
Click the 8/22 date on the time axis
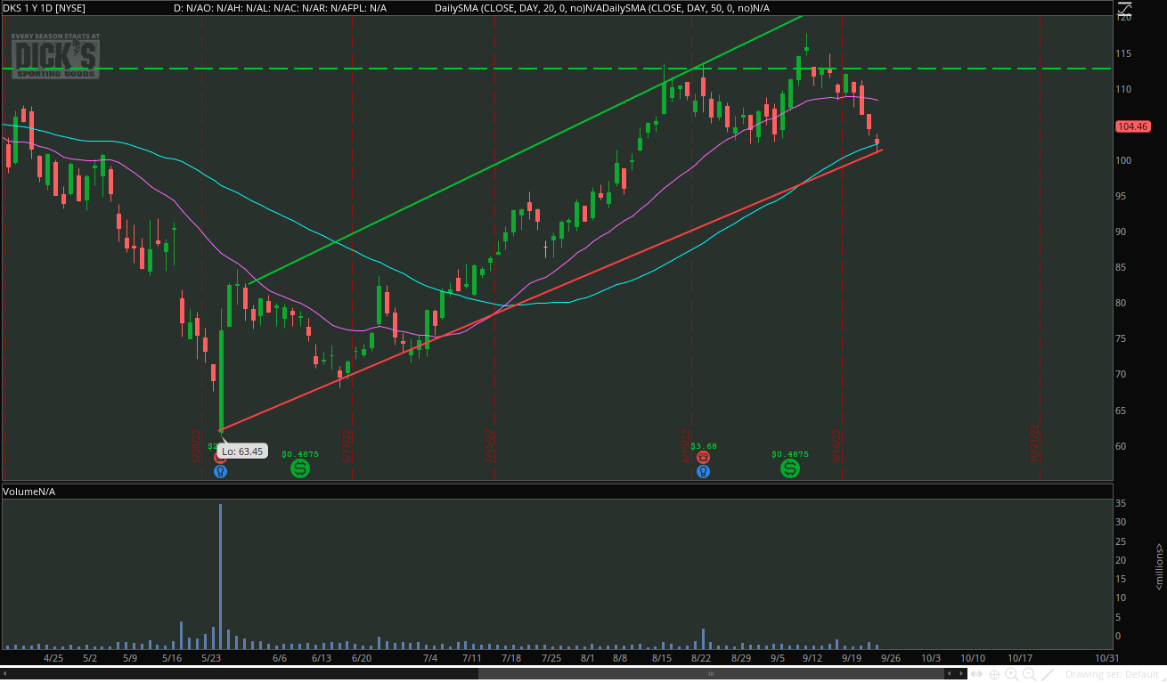point(701,658)
